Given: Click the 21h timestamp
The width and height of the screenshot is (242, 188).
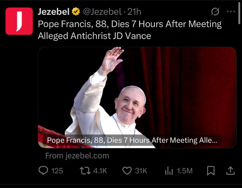Looking at the screenshot, I should pos(135,12).
